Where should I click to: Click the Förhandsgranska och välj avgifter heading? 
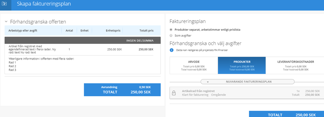(205, 43)
